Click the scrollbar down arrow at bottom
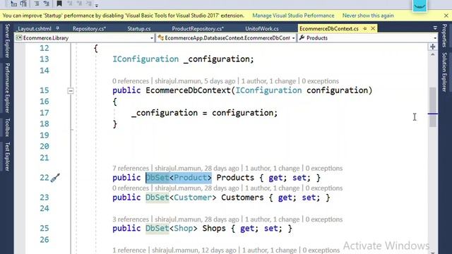452x254 pixels. 432,253
